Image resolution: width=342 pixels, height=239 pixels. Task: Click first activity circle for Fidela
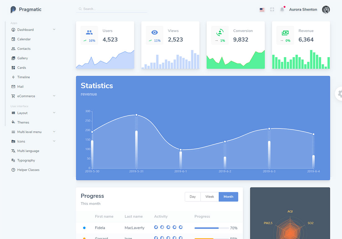click(156, 227)
